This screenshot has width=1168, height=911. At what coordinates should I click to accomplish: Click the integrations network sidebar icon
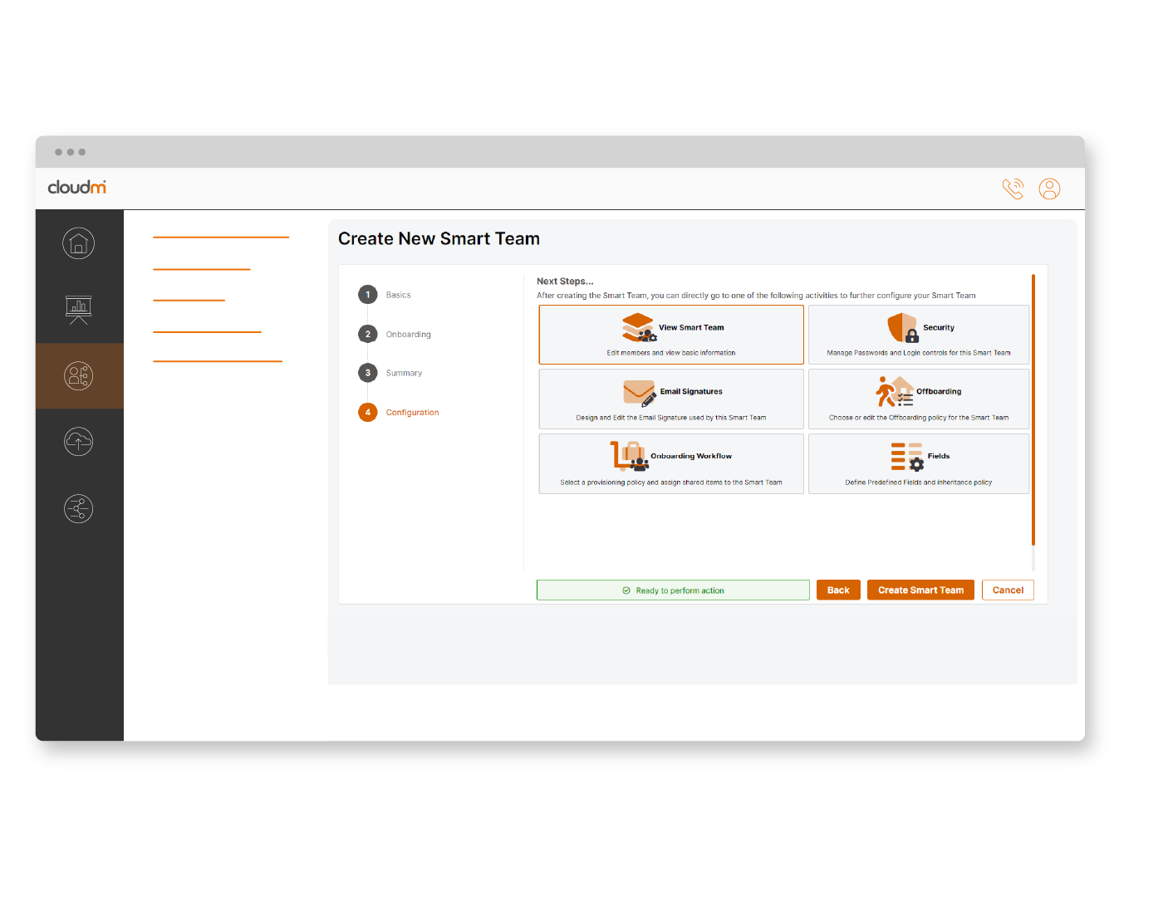coord(78,508)
